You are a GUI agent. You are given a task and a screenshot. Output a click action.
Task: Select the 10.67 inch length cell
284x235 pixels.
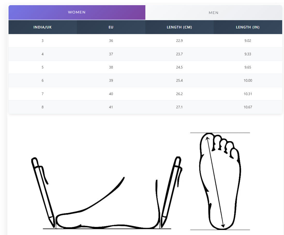[x=248, y=107]
